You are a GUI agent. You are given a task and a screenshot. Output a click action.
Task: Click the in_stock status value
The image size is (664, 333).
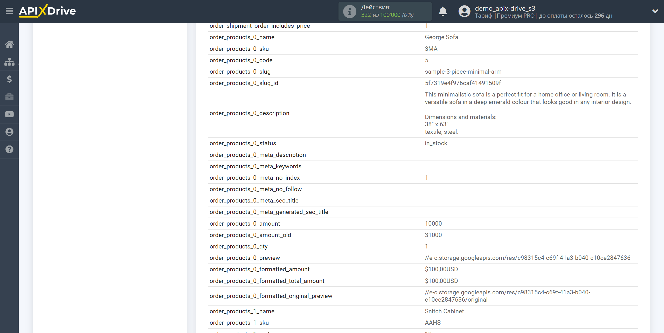pyautogui.click(x=436, y=143)
